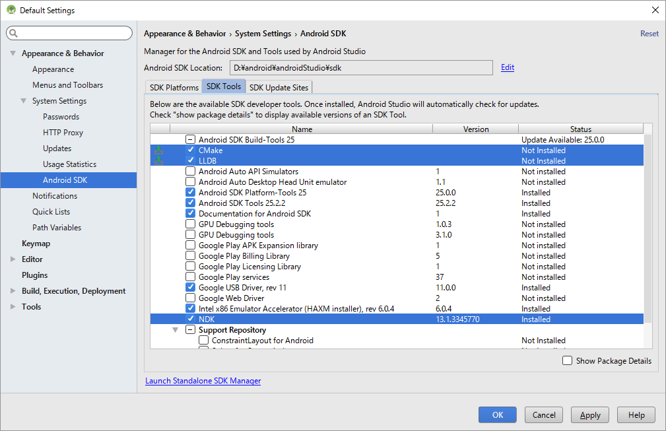Check GPU Debugging tools version 3.1.0
This screenshot has height=431, width=666.
click(x=190, y=235)
